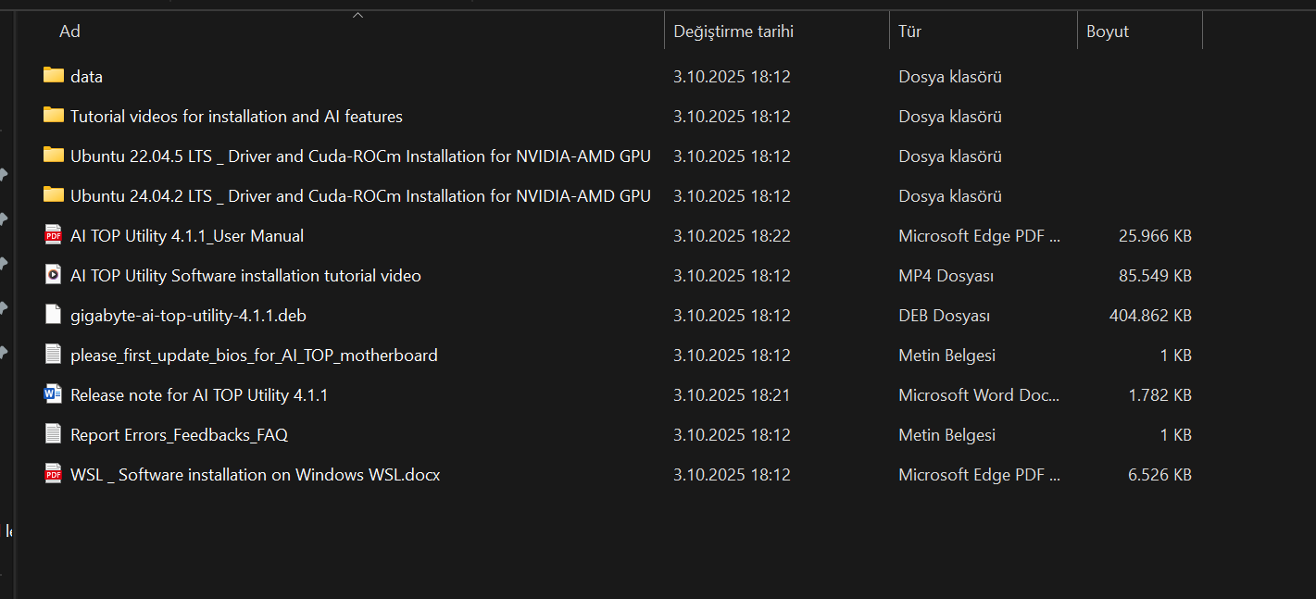Click the size value 6.526 KB
The width and height of the screenshot is (1316, 599).
tap(1159, 475)
